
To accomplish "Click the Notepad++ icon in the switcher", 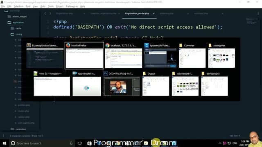I will [x=36, y=73].
